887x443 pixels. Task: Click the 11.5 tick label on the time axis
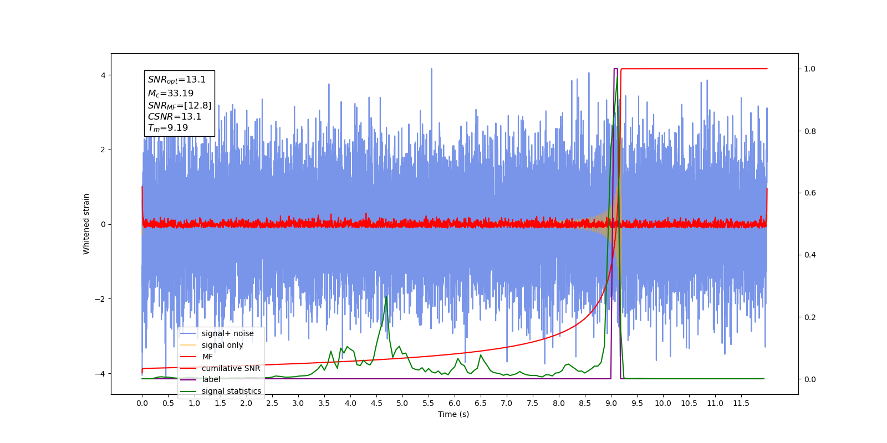(741, 403)
